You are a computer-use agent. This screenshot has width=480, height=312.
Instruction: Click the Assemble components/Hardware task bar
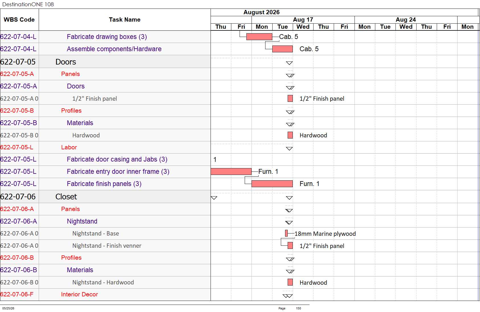pos(283,49)
